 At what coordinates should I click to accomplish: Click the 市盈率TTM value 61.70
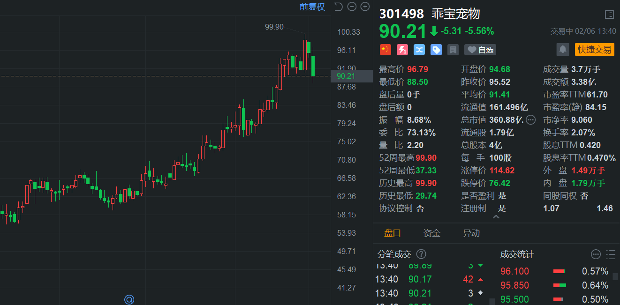tap(597, 95)
